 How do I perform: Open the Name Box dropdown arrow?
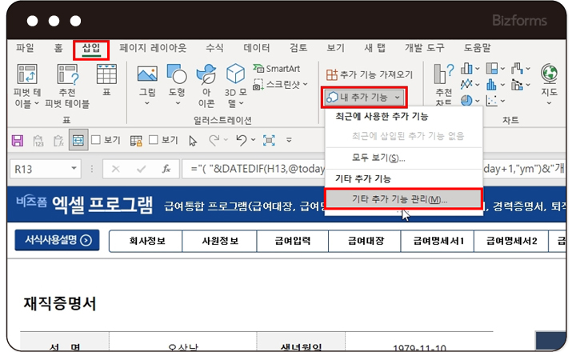click(x=74, y=169)
